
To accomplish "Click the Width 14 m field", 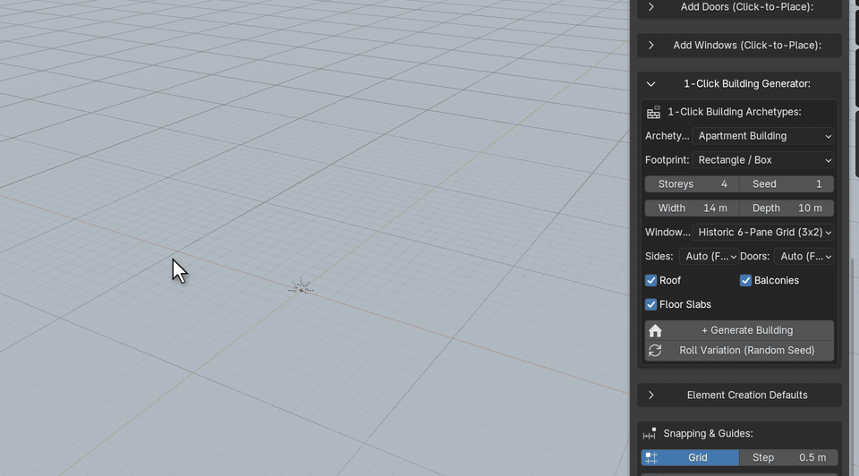I will (692, 208).
